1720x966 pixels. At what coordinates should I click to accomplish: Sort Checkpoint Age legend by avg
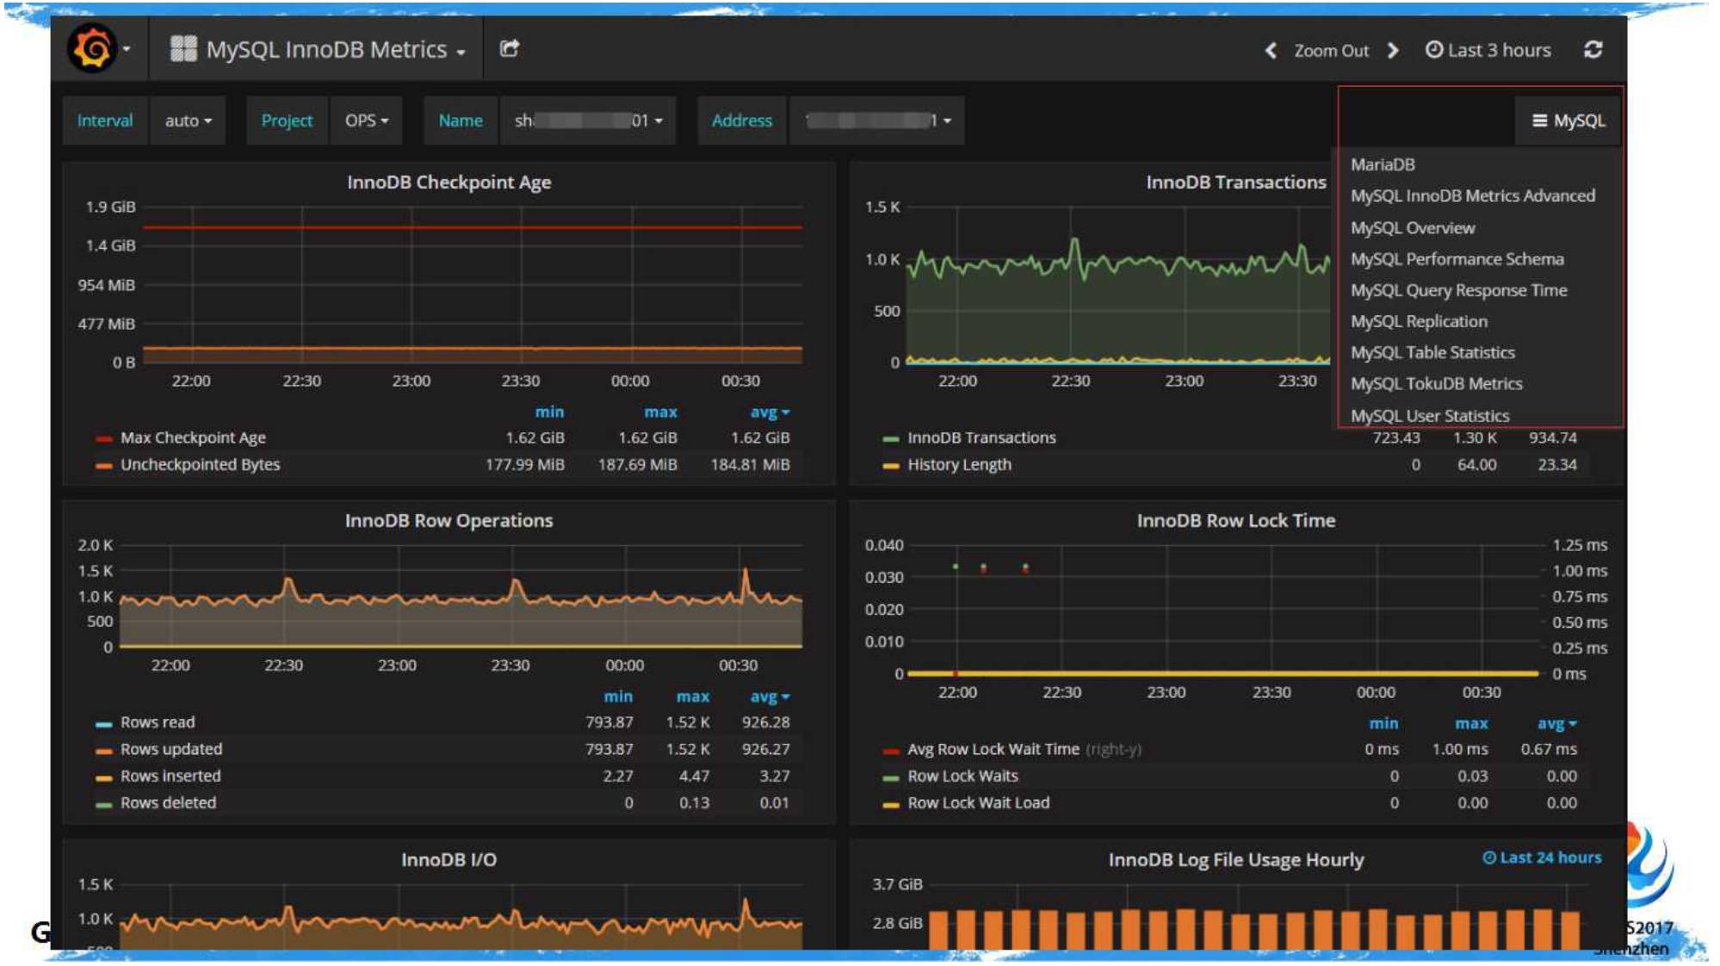point(769,412)
